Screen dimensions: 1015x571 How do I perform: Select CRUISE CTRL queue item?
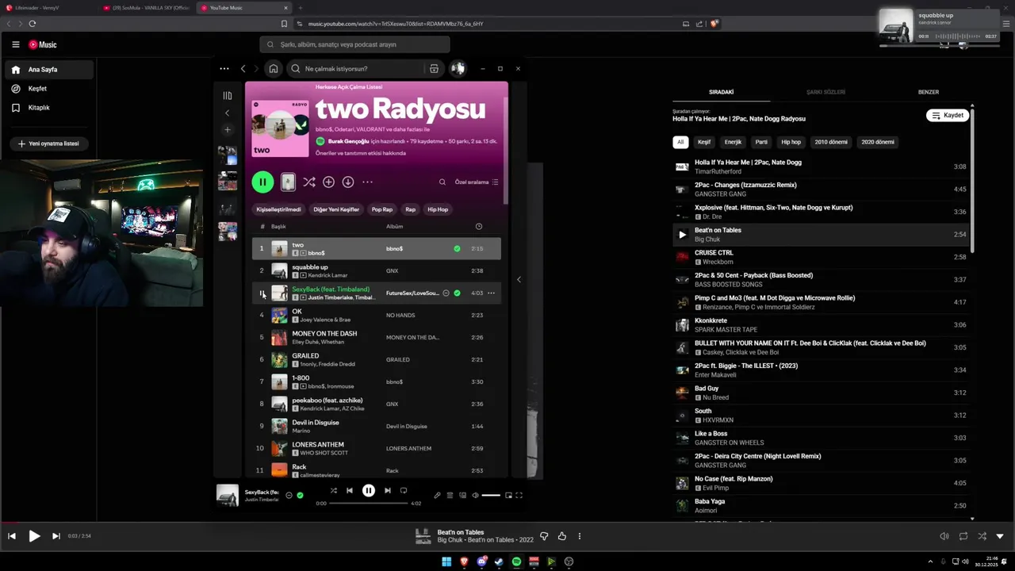pos(821,257)
